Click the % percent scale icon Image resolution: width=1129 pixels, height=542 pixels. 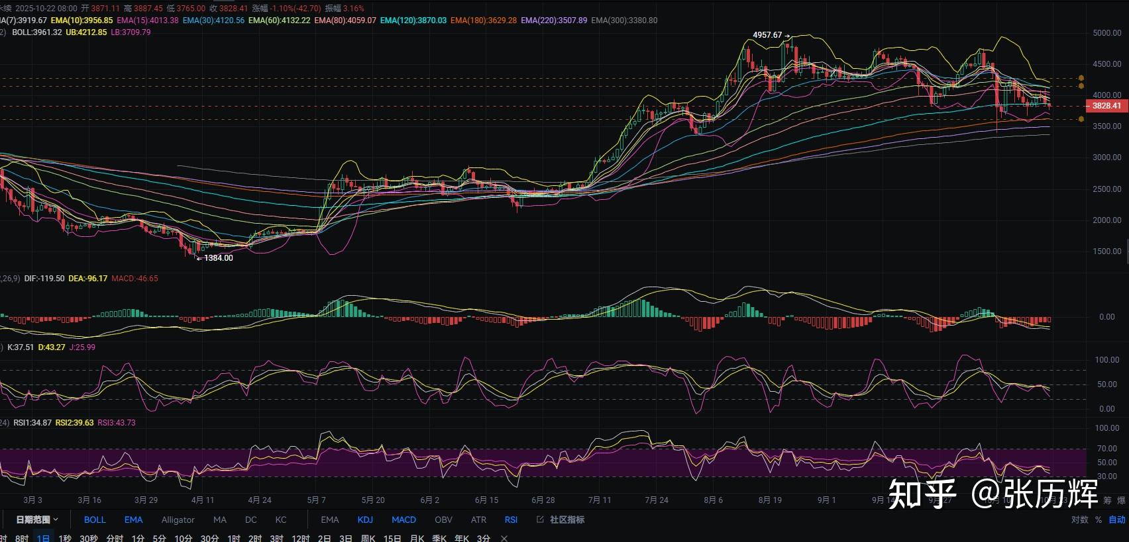click(1098, 519)
